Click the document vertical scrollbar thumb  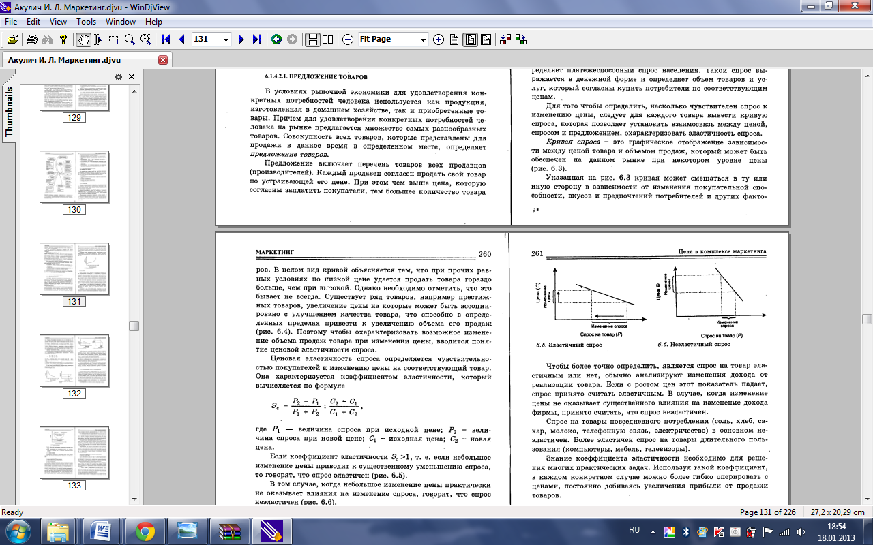point(867,319)
